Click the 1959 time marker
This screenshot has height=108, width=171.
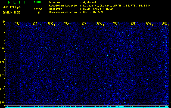148,23
